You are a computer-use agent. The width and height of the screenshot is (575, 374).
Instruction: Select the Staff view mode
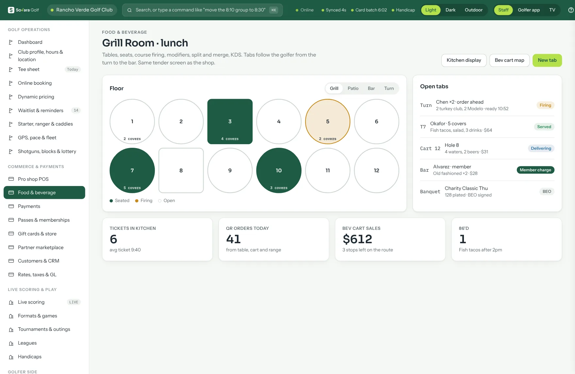click(x=503, y=10)
